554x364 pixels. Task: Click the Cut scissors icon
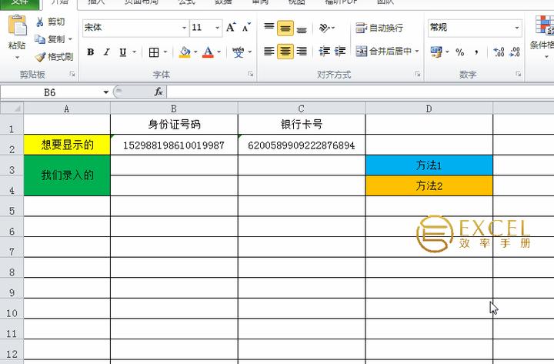click(x=40, y=22)
